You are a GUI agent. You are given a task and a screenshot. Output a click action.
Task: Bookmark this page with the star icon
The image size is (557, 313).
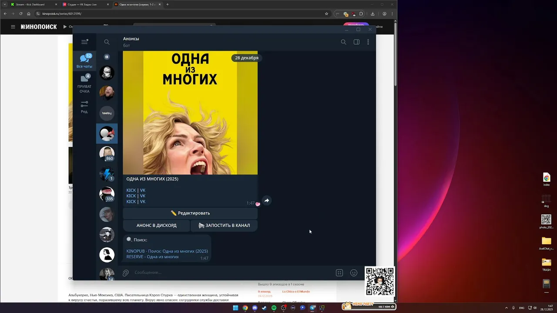(326, 13)
